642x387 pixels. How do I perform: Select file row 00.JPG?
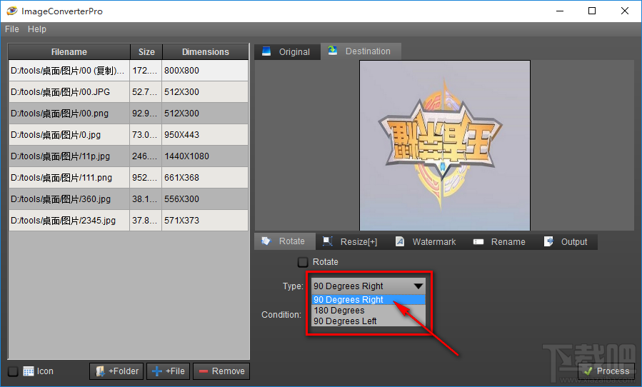(x=128, y=91)
